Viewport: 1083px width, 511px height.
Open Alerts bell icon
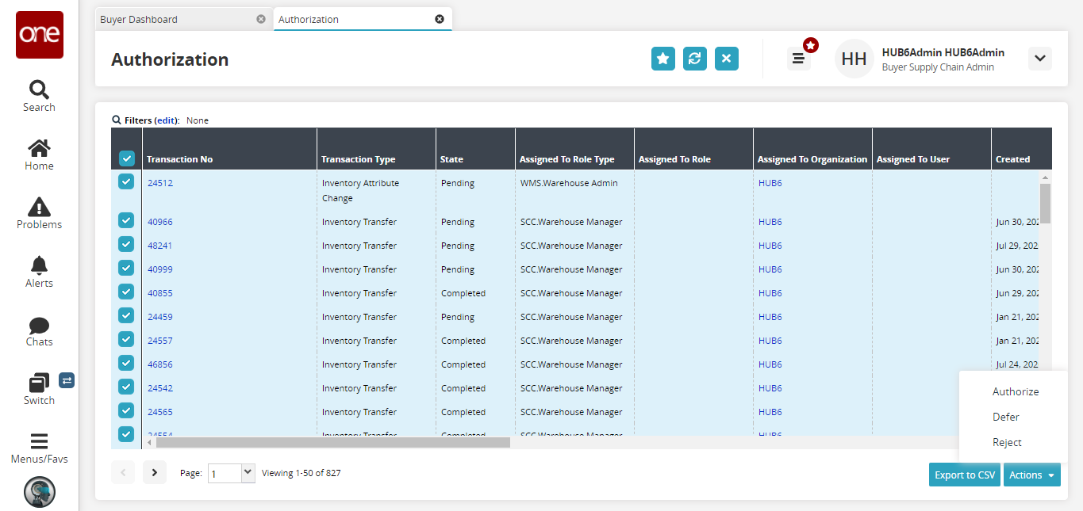39,265
